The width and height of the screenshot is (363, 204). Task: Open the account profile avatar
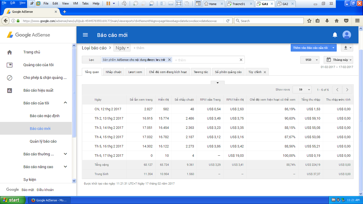347,35
